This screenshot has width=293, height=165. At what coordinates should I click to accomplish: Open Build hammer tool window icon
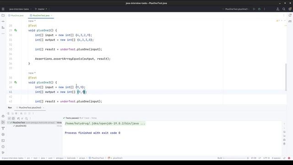pos(3,128)
